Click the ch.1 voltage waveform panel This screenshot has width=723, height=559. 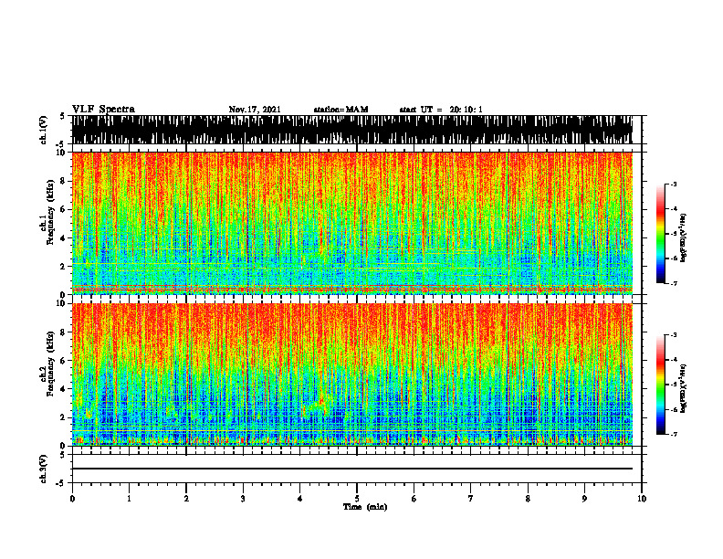tap(351, 130)
